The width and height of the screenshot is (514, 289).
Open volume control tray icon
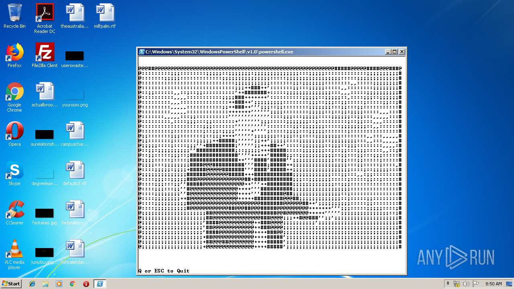pos(466,284)
